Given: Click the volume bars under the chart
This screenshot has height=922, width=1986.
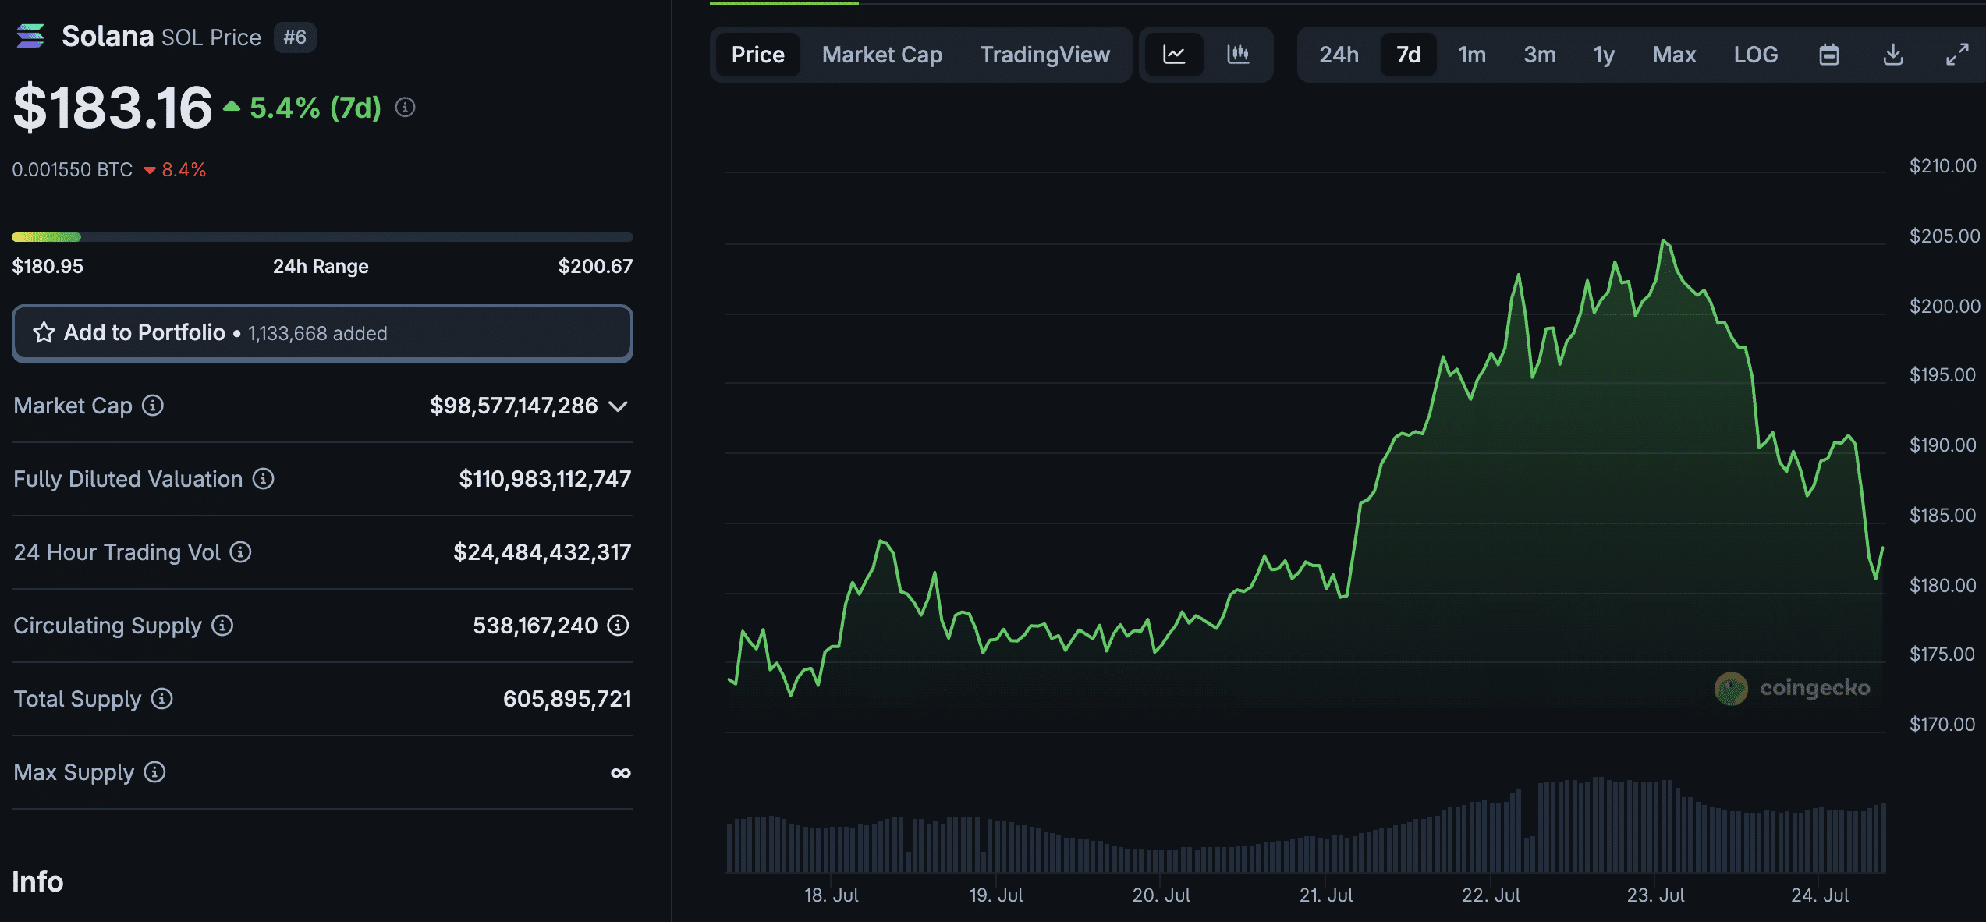Looking at the screenshot, I should coord(1307,825).
